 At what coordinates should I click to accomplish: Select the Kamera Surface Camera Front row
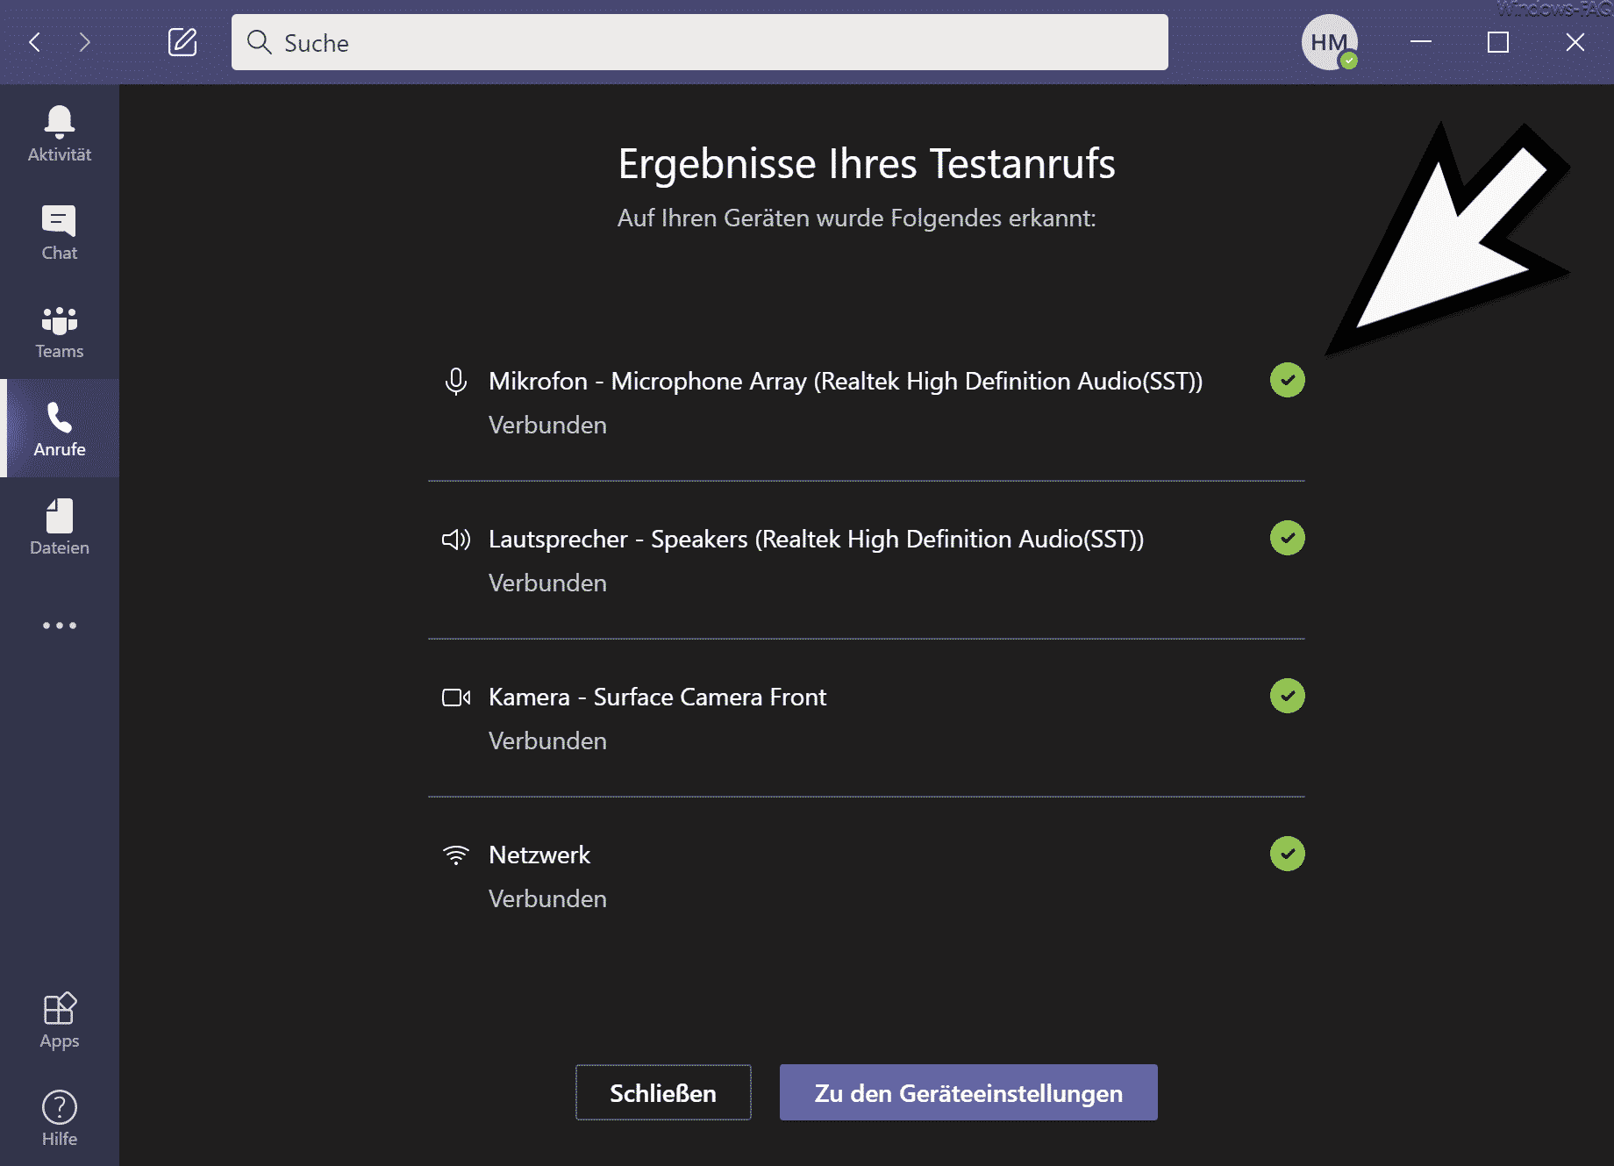click(x=867, y=718)
